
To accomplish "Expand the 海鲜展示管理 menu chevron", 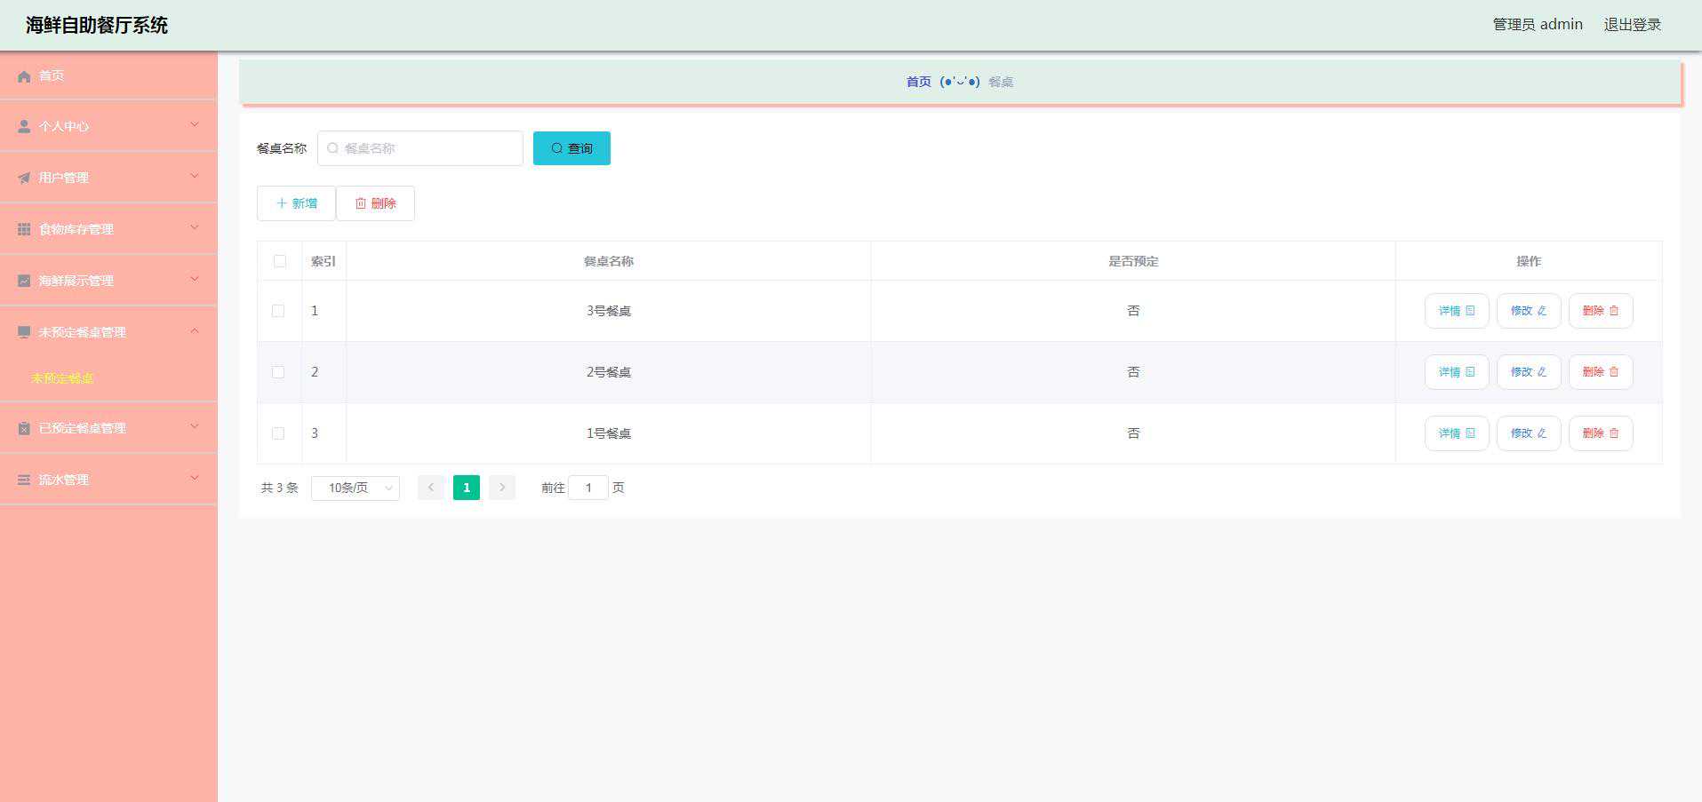I will 195,280.
